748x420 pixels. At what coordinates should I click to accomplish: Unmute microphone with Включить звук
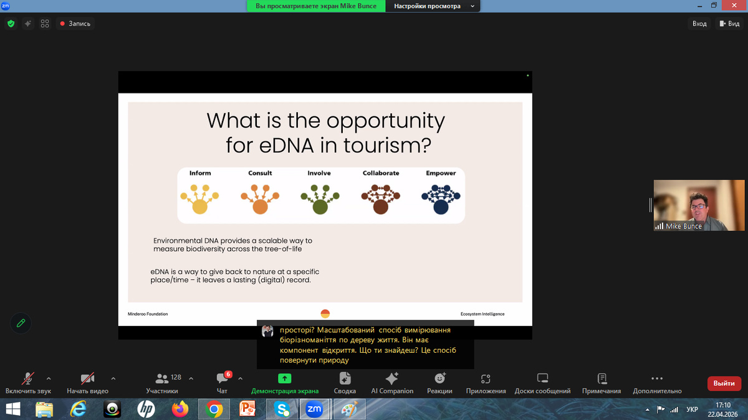28,378
